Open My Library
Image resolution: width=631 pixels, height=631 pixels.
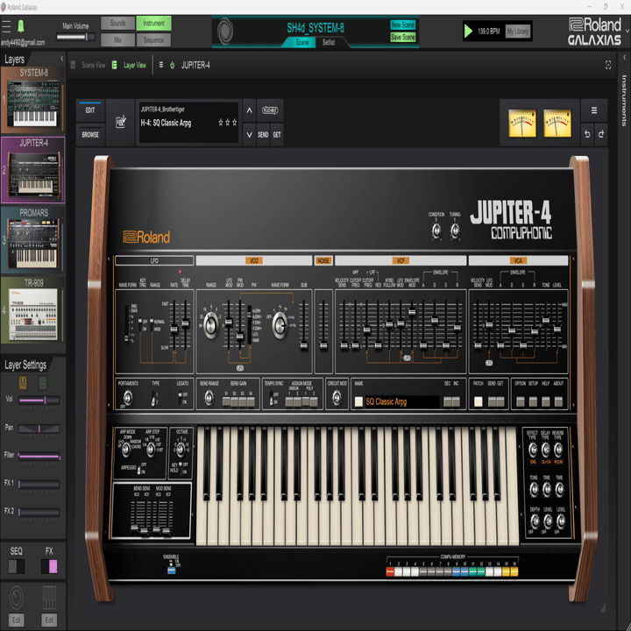(x=518, y=31)
